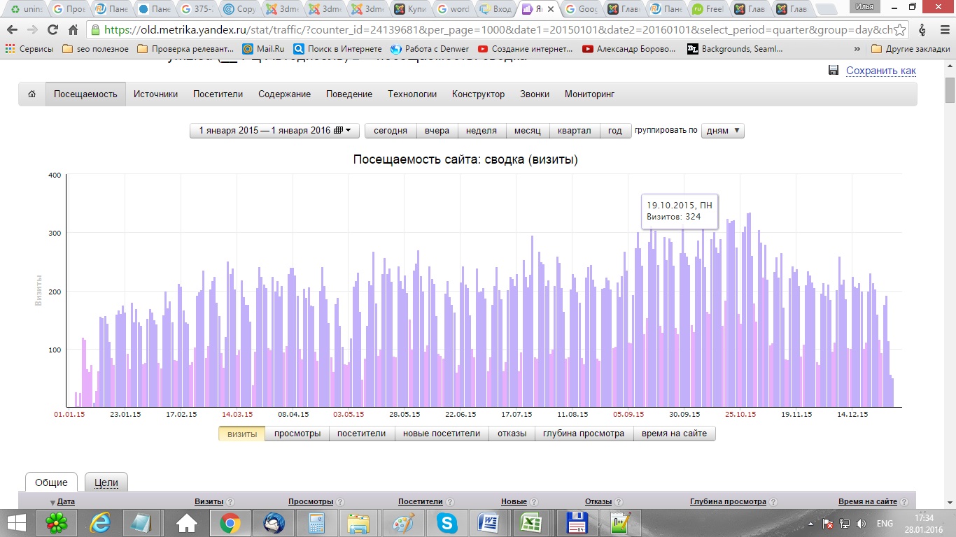This screenshot has width=956, height=537.
Task: Open the Источники menu
Action: tap(156, 94)
